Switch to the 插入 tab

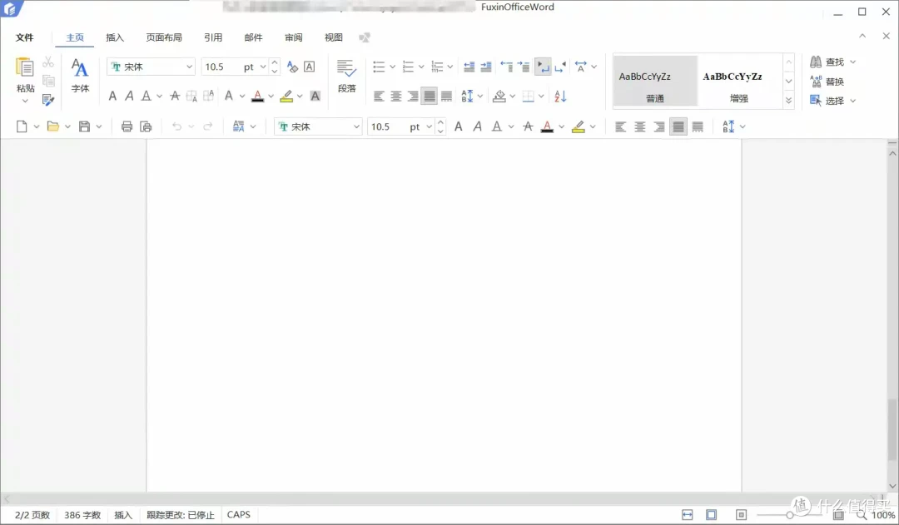(115, 37)
